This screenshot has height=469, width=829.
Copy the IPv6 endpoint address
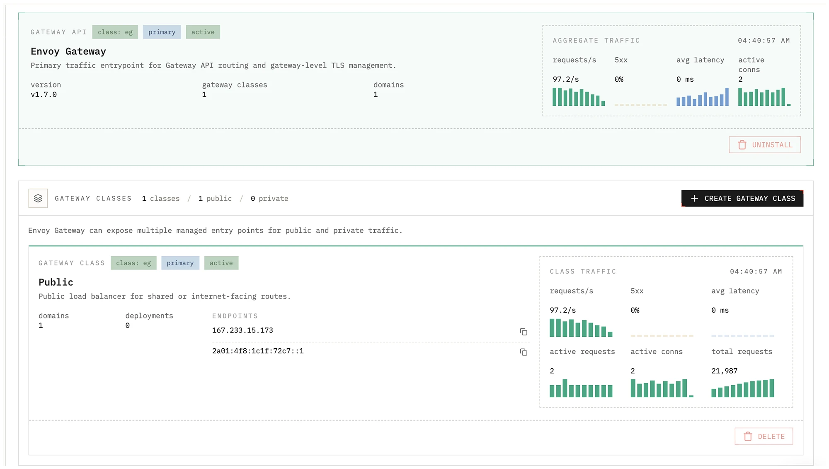(x=524, y=352)
